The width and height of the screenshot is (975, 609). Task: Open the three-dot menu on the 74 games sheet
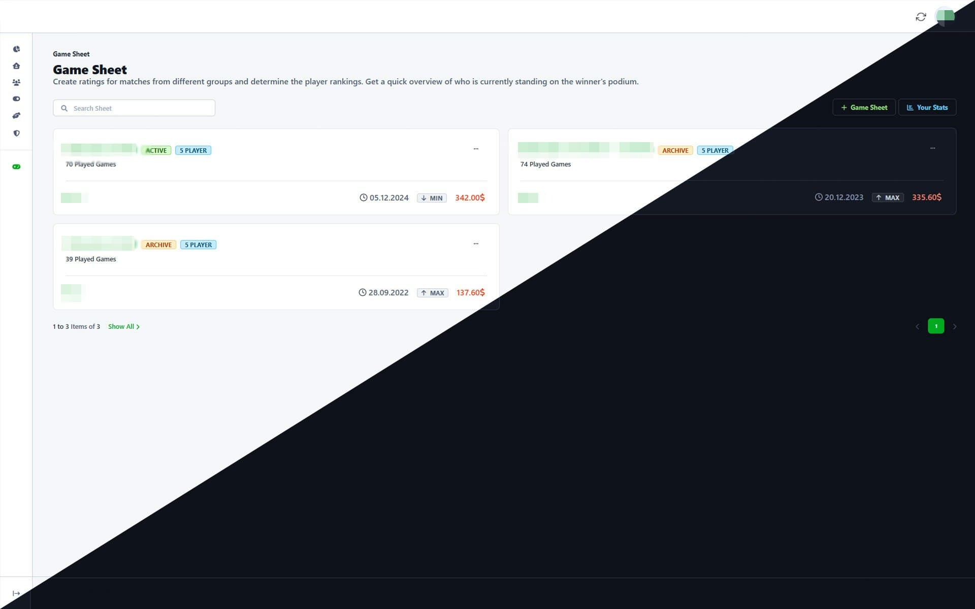pyautogui.click(x=933, y=148)
